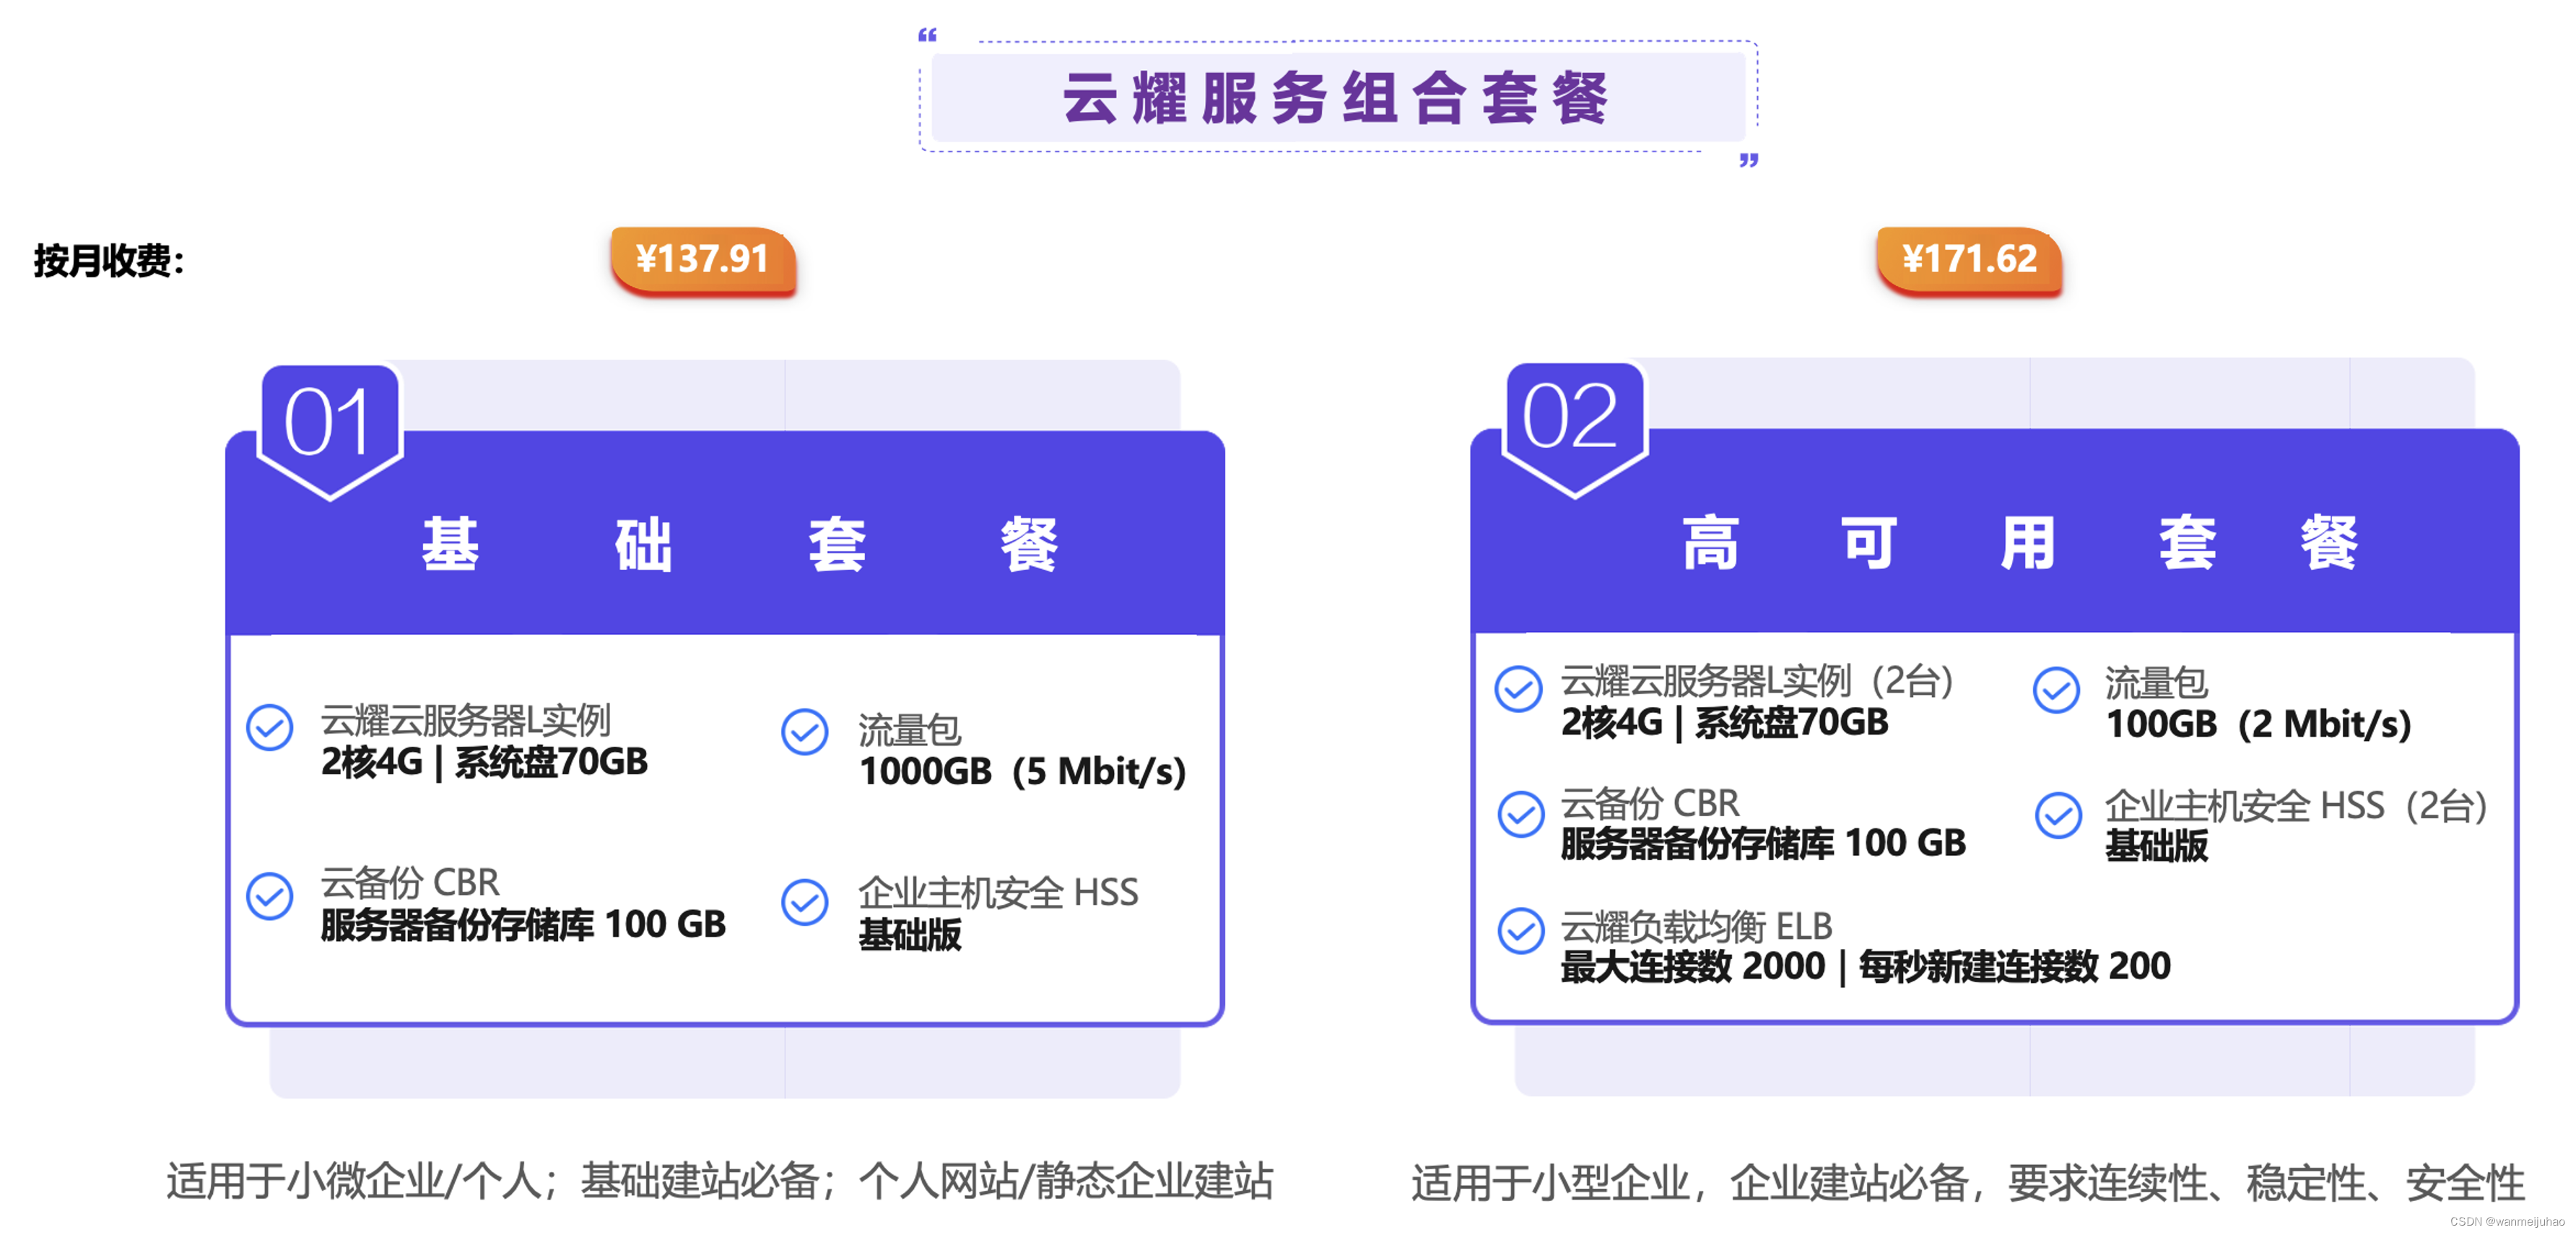Select the 基础套餐 header banner
The height and width of the screenshot is (1235, 2576).
[x=725, y=534]
